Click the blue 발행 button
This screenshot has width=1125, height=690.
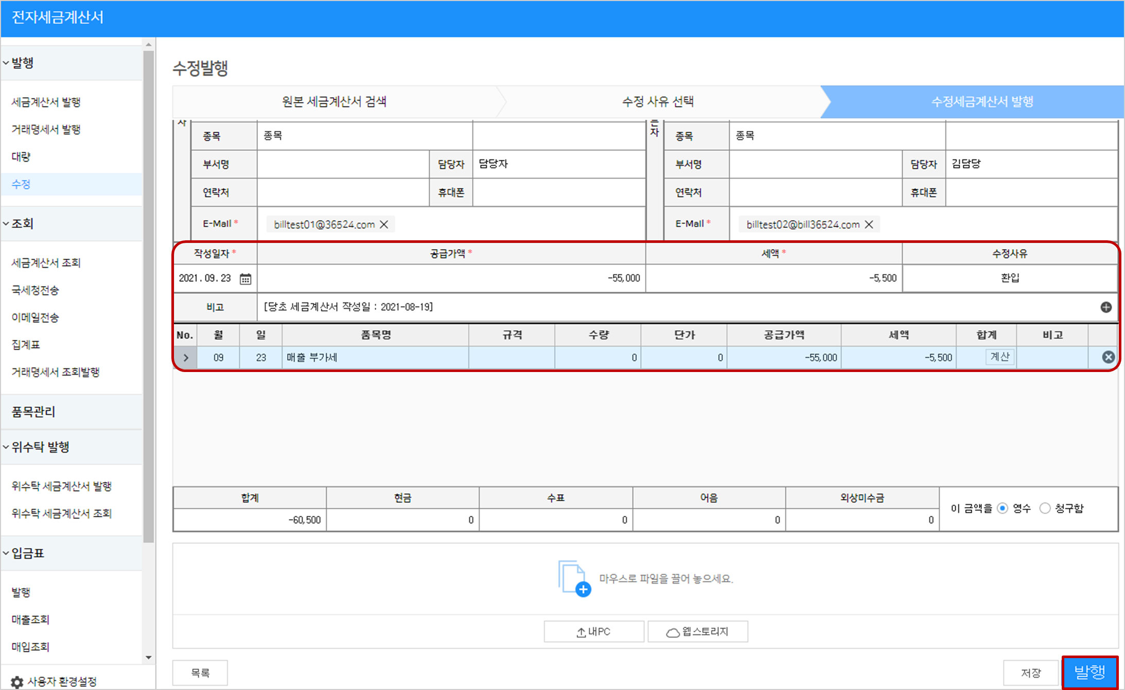coord(1089,672)
